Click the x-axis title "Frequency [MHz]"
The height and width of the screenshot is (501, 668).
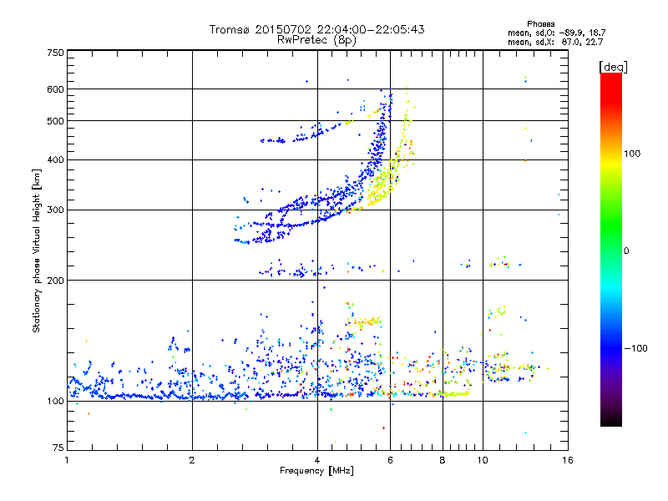(x=316, y=471)
